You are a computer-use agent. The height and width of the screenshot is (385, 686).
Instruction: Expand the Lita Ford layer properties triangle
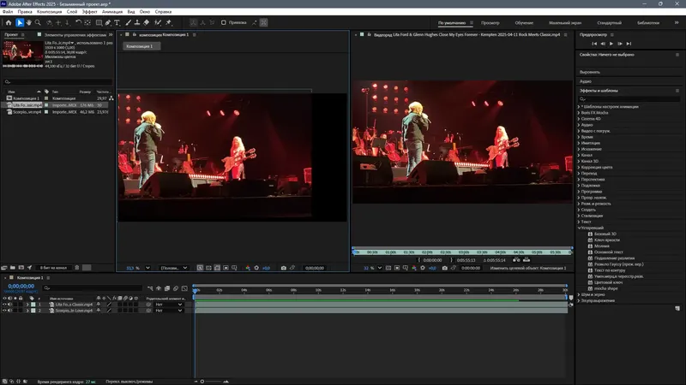pos(28,304)
